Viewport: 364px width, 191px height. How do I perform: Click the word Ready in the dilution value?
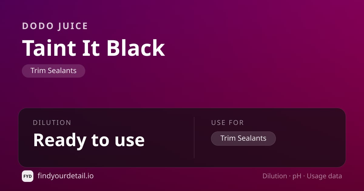59,141
